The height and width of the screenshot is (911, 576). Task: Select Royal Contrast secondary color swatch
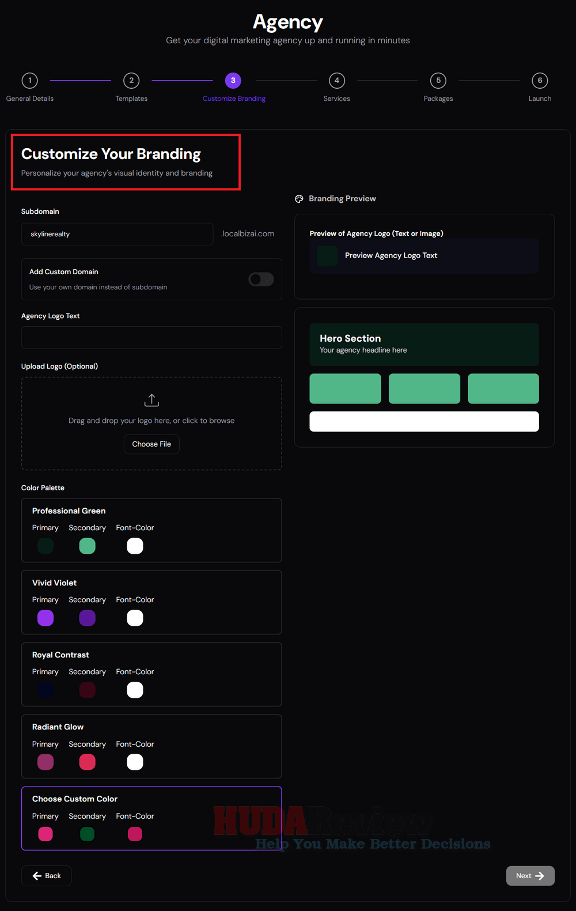87,690
